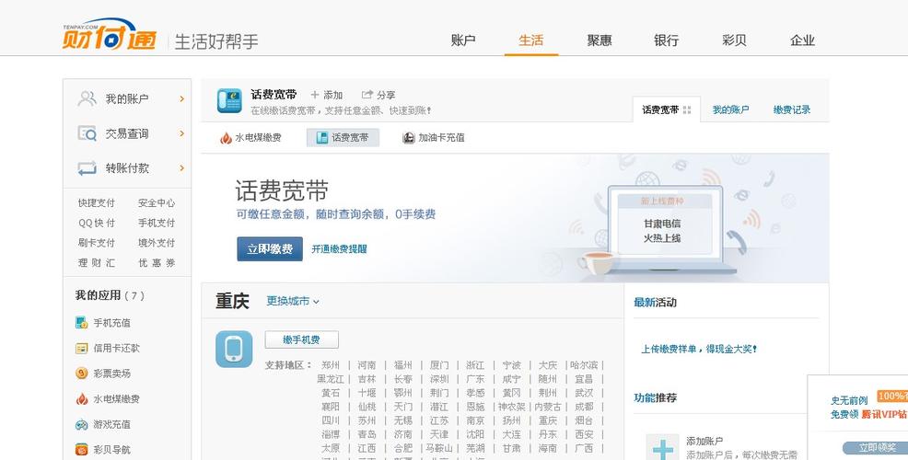The image size is (908, 460).
Task: Click the plus icon for 添加账户
Action: click(x=662, y=449)
